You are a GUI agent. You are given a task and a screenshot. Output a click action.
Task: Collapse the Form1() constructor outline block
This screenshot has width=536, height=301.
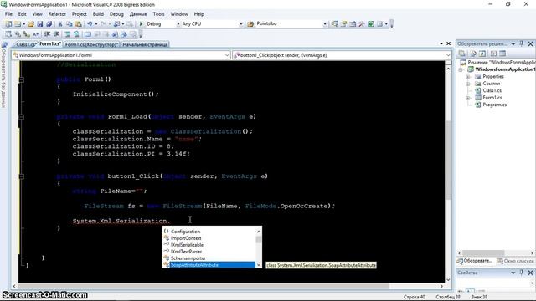tap(21, 79)
